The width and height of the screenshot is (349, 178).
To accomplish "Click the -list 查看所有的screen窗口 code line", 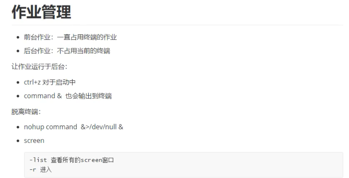I will point(71,160).
